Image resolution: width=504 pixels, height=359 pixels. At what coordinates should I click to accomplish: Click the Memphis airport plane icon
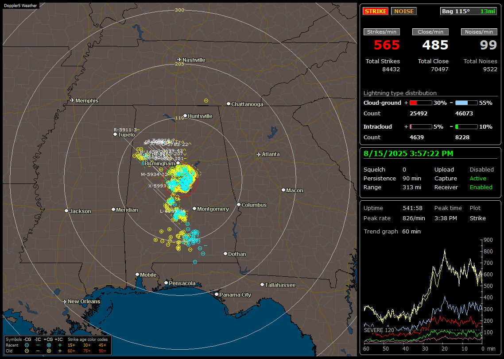click(x=72, y=100)
